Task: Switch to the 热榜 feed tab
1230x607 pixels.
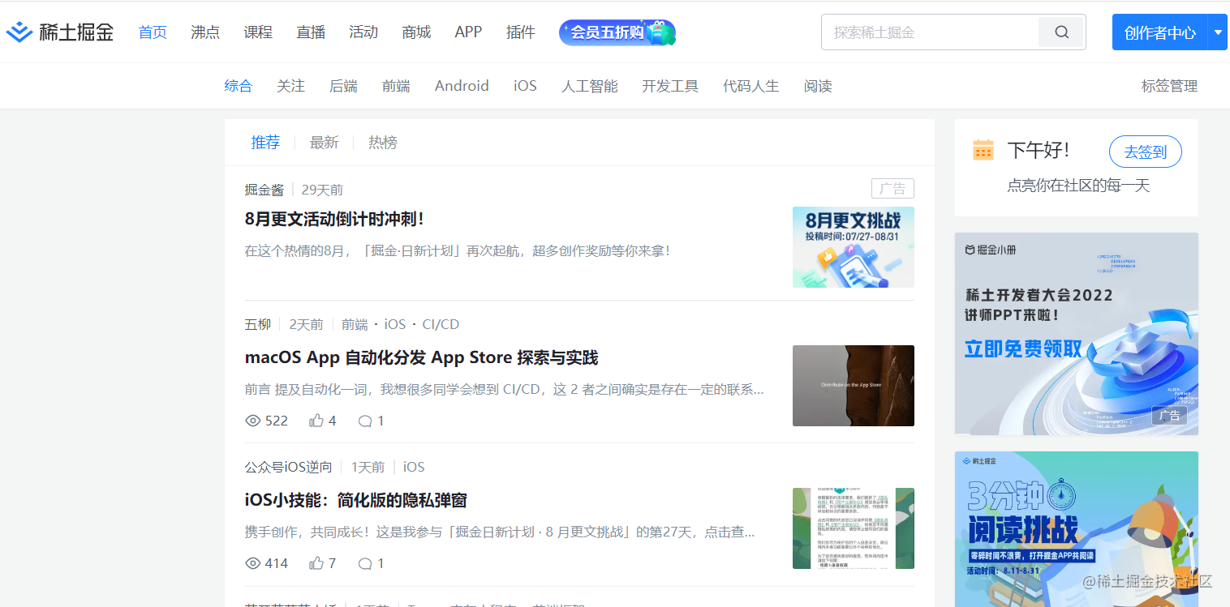Action: click(x=383, y=143)
